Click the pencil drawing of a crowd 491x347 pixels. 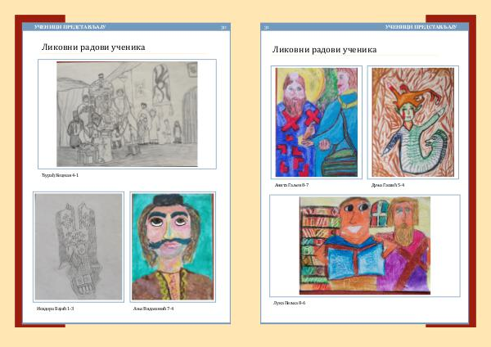127,114
